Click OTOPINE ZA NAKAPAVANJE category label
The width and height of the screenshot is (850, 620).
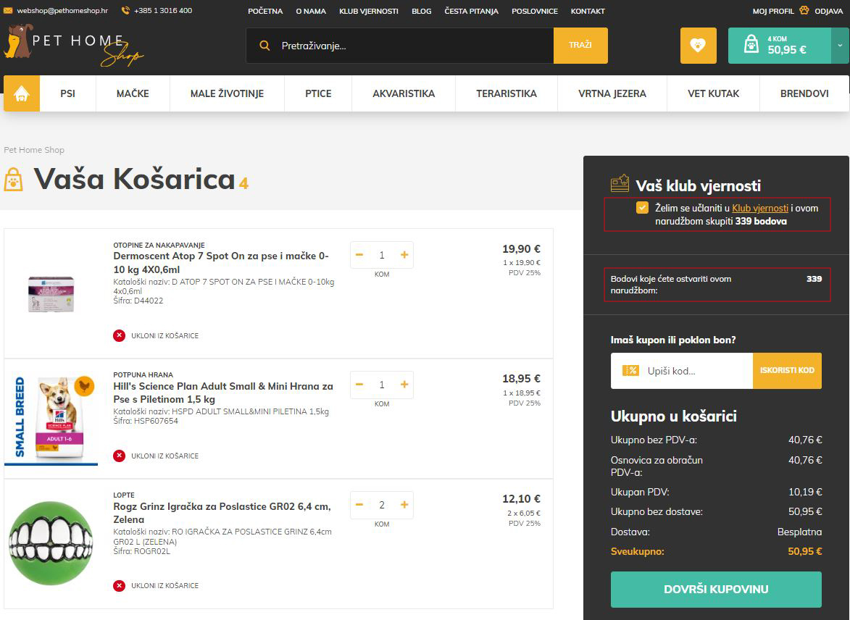(x=159, y=245)
